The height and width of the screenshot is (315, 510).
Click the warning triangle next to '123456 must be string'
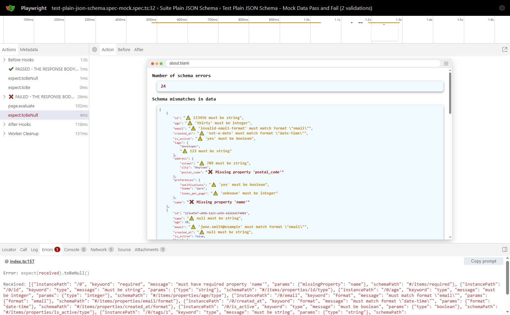coord(188,117)
